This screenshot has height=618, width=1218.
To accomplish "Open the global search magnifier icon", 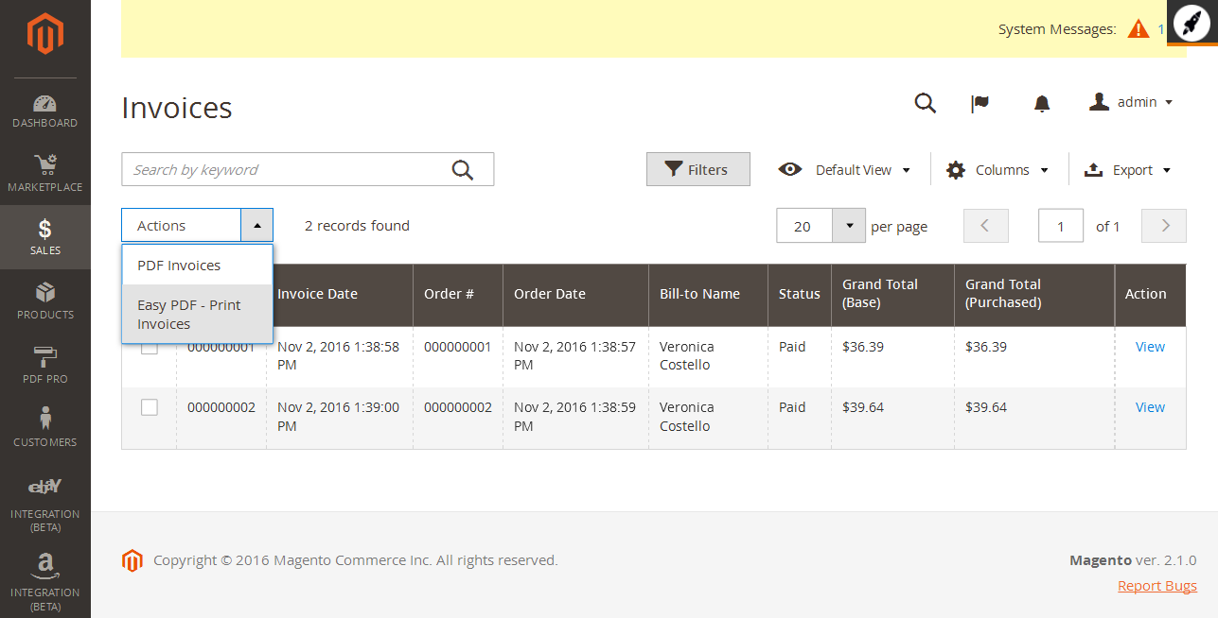I will [925, 102].
